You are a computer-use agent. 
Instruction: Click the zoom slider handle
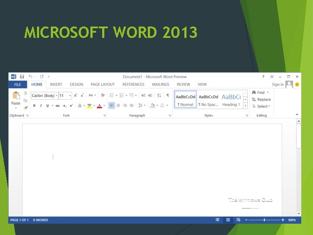pyautogui.click(x=264, y=220)
